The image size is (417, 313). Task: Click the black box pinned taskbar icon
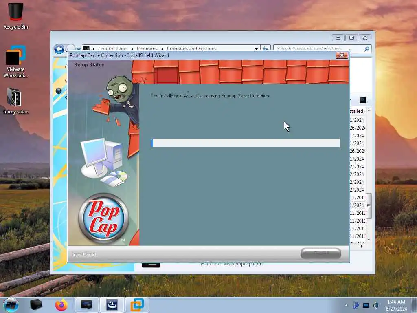pos(36,305)
